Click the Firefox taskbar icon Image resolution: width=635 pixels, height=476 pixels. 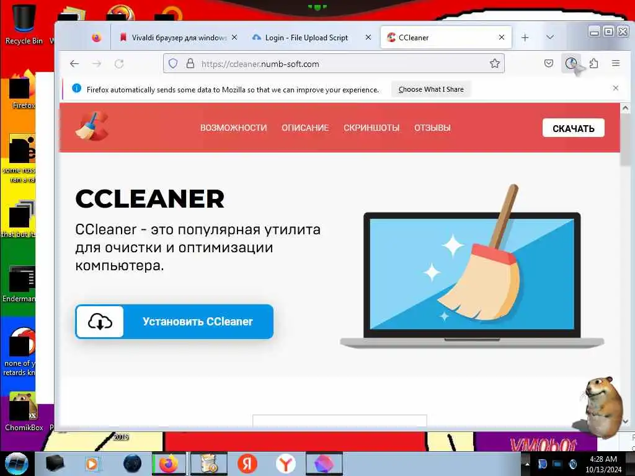tap(169, 464)
